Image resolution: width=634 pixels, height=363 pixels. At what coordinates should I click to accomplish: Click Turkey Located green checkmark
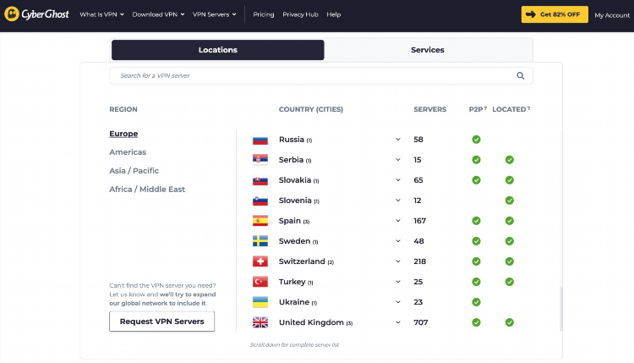510,282
